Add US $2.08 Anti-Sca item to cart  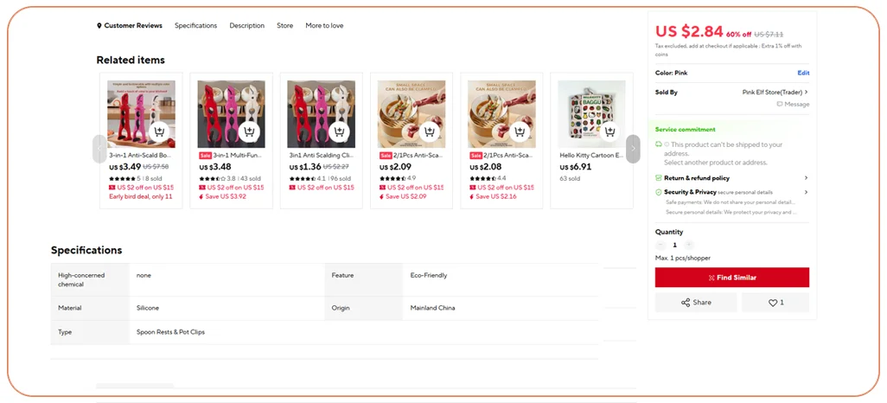[520, 131]
